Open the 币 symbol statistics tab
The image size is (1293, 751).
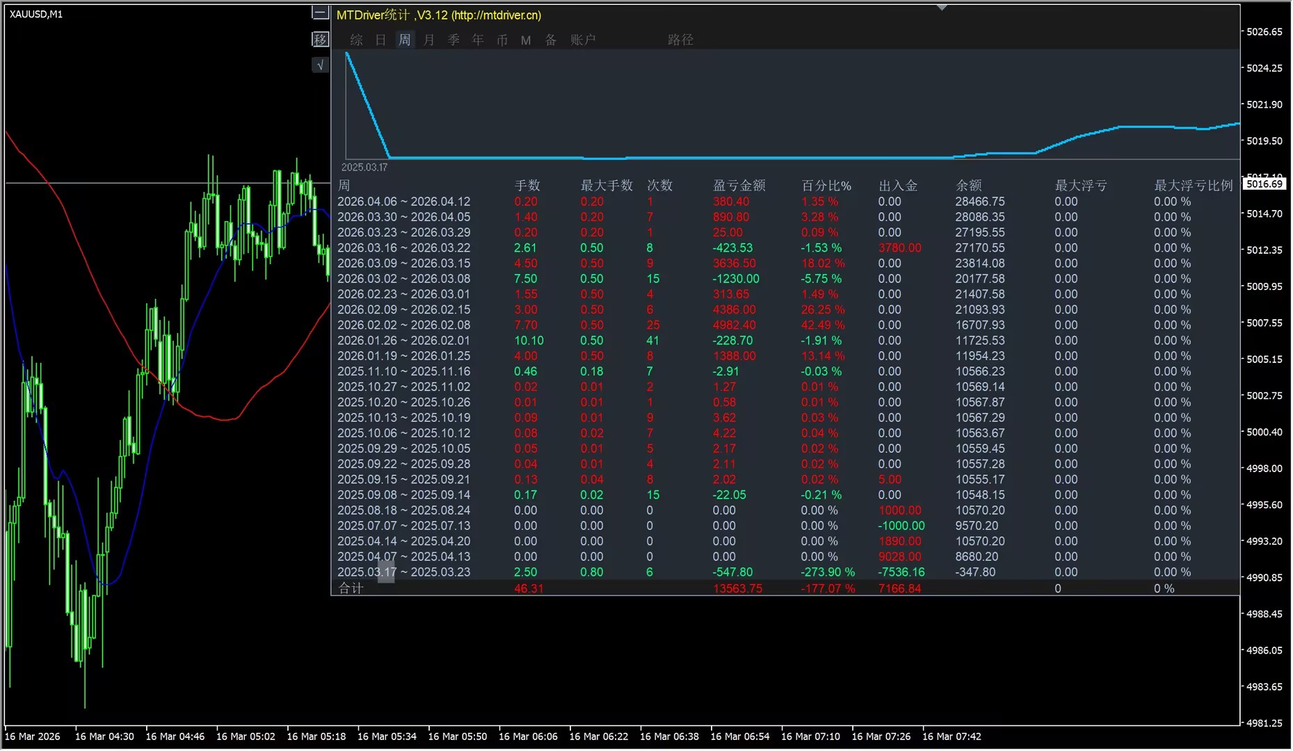click(502, 40)
